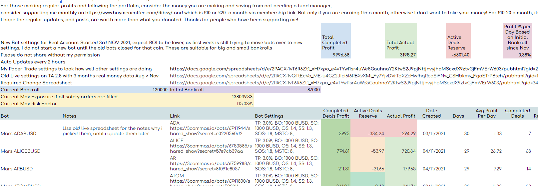Open the Required Change Spreadsheet URL
The width and height of the screenshot is (538, 186).
[354, 83]
